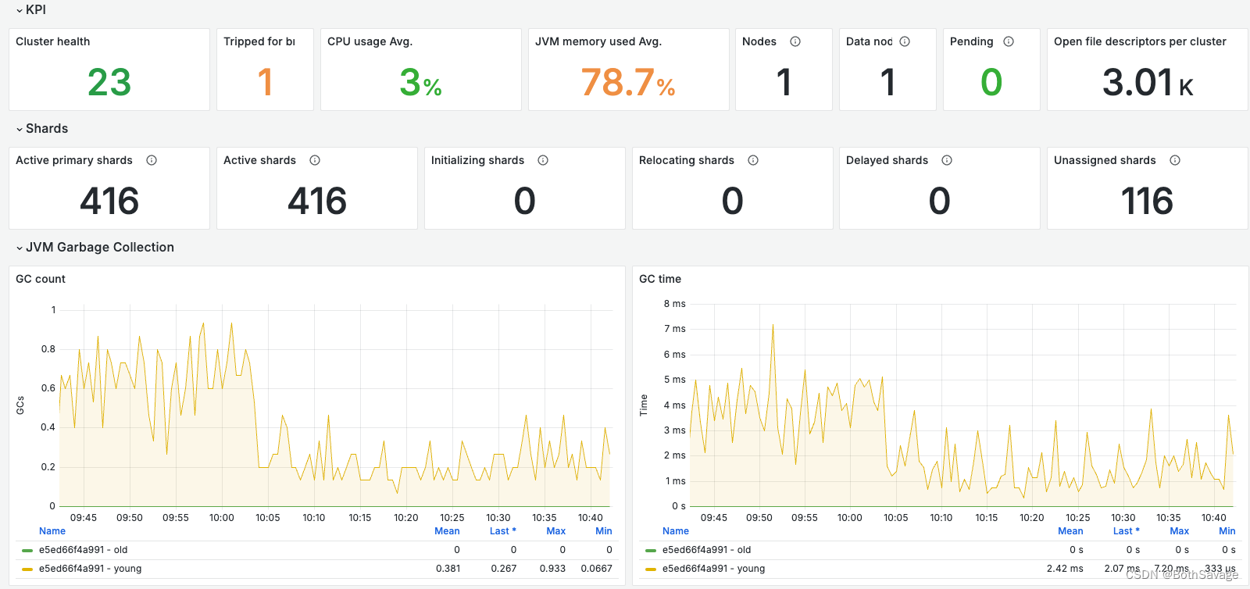This screenshot has height=589, width=1250.
Task: Click the 10:20 tick on GC time axis
Action: (x=1032, y=518)
